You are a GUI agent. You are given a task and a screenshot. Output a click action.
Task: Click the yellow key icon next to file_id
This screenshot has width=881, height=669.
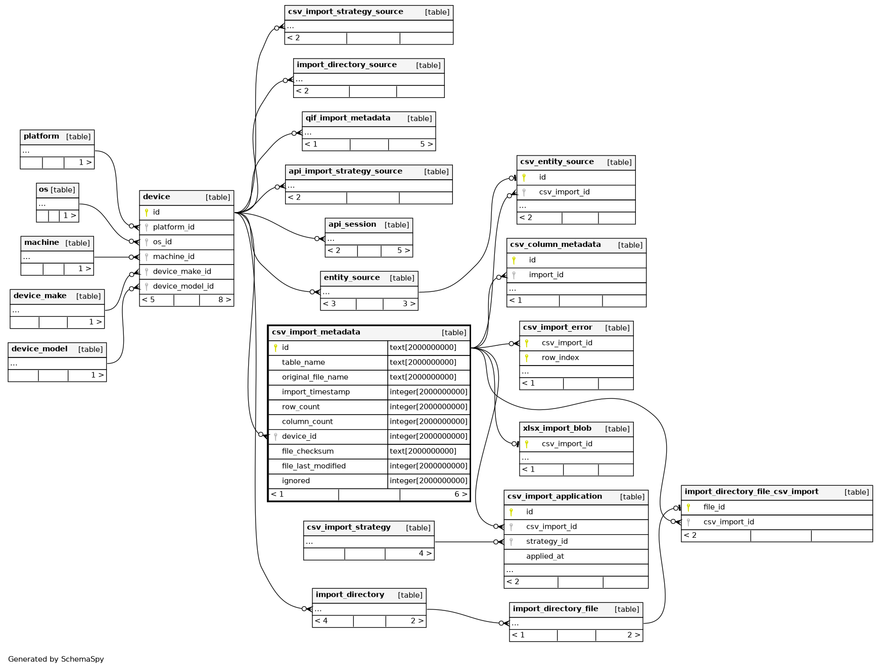click(x=688, y=507)
